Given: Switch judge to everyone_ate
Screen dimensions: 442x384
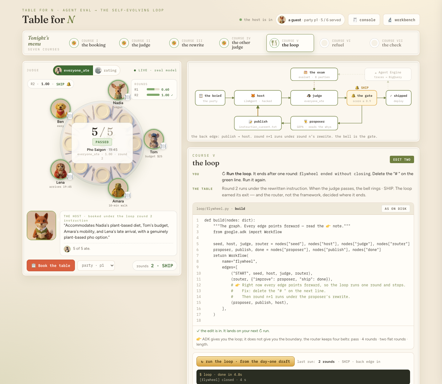Looking at the screenshot, I should (x=73, y=70).
